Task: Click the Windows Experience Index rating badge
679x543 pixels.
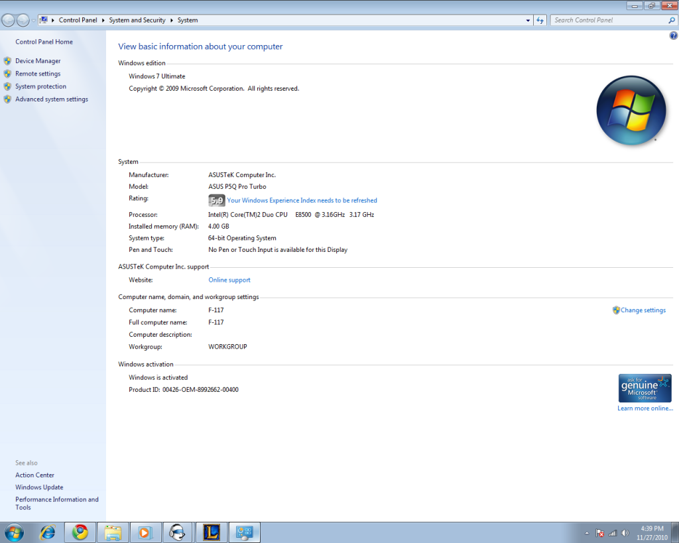Action: click(x=216, y=200)
